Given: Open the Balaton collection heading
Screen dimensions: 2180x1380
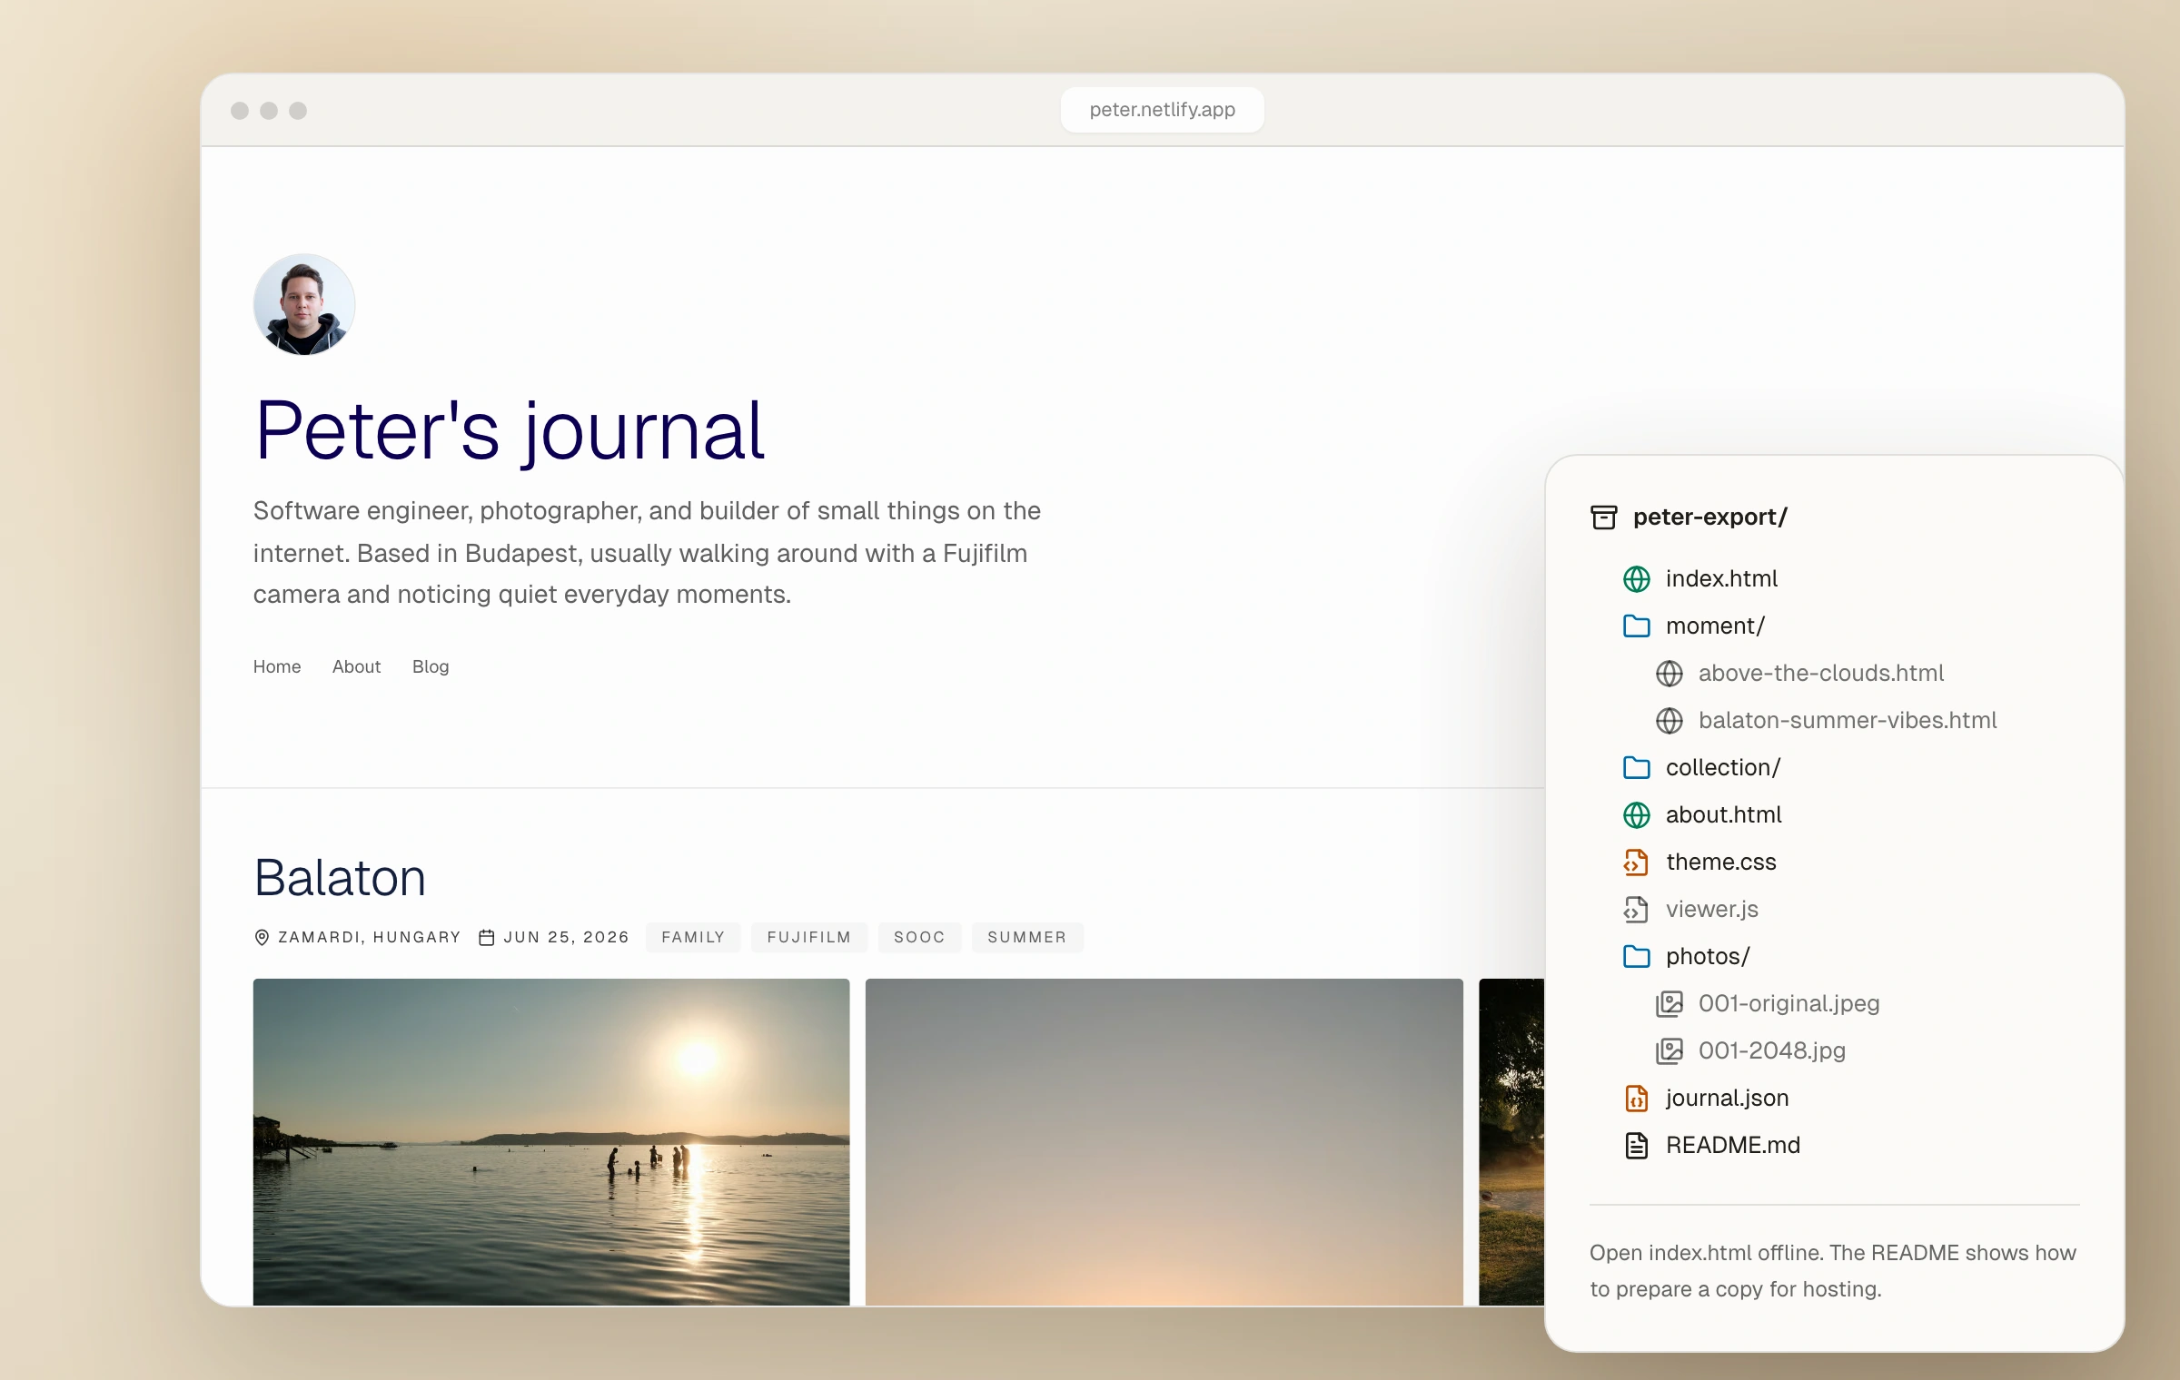Looking at the screenshot, I should 341,878.
